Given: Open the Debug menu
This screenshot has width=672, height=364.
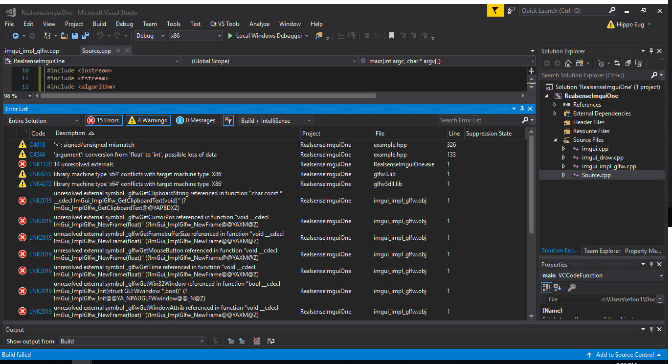Looking at the screenshot, I should point(124,23).
